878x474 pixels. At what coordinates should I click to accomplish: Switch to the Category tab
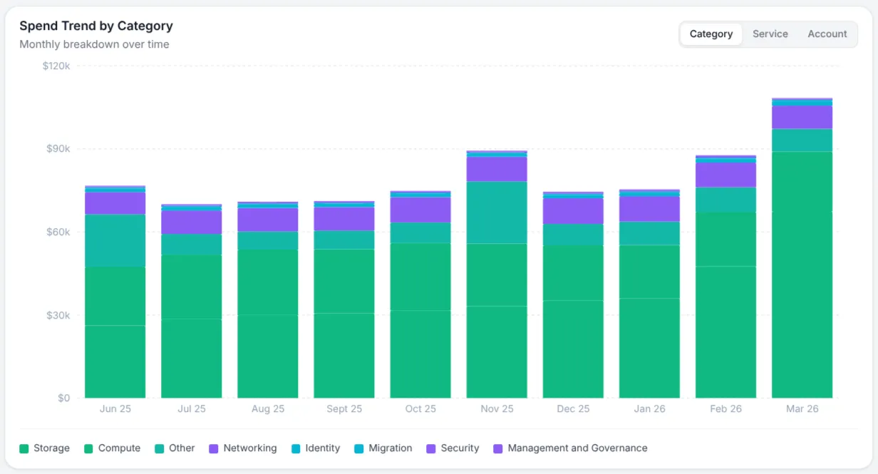pos(711,34)
